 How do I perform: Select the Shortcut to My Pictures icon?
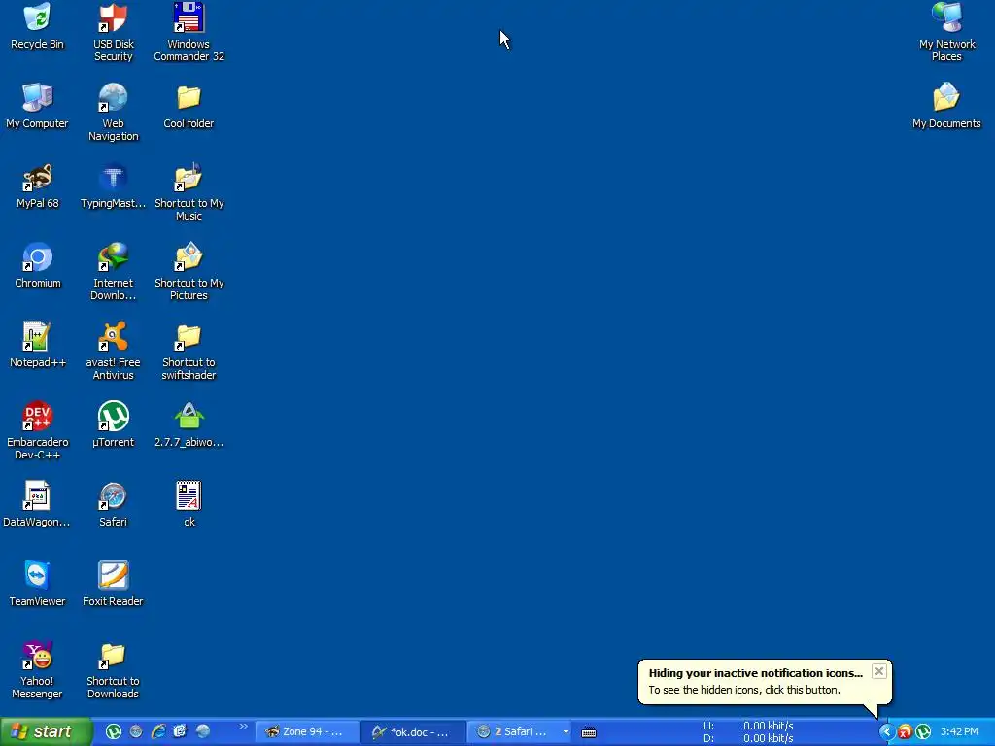[x=189, y=272]
